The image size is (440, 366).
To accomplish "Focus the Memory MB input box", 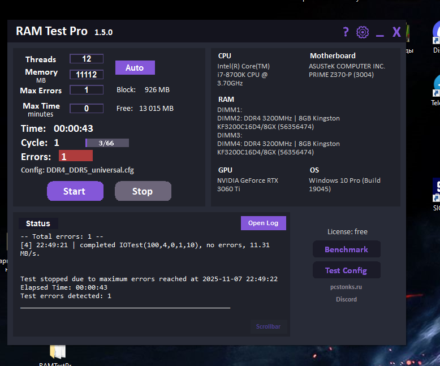I will click(87, 75).
